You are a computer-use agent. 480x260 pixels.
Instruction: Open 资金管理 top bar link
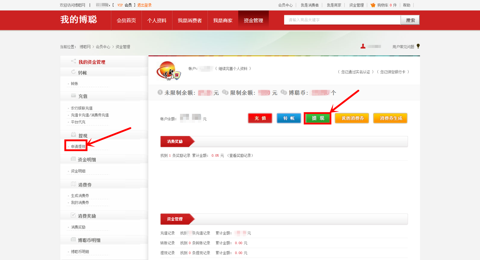coord(356,5)
